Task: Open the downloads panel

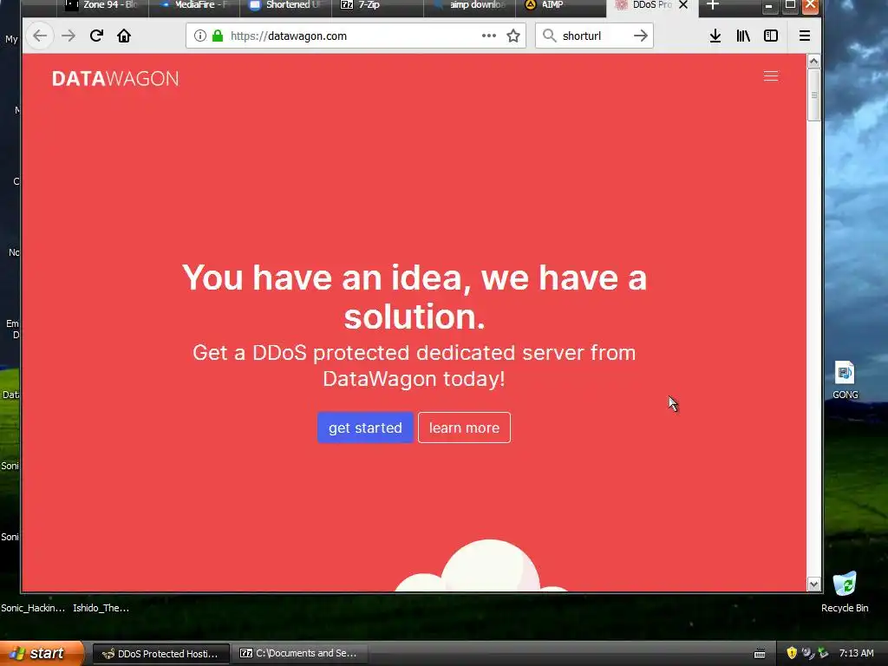Action: [715, 36]
